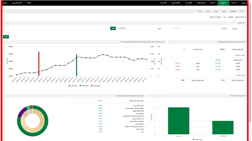Collapse the تنظیمات filter panel
This screenshot has width=252, height=141.
[5, 23]
